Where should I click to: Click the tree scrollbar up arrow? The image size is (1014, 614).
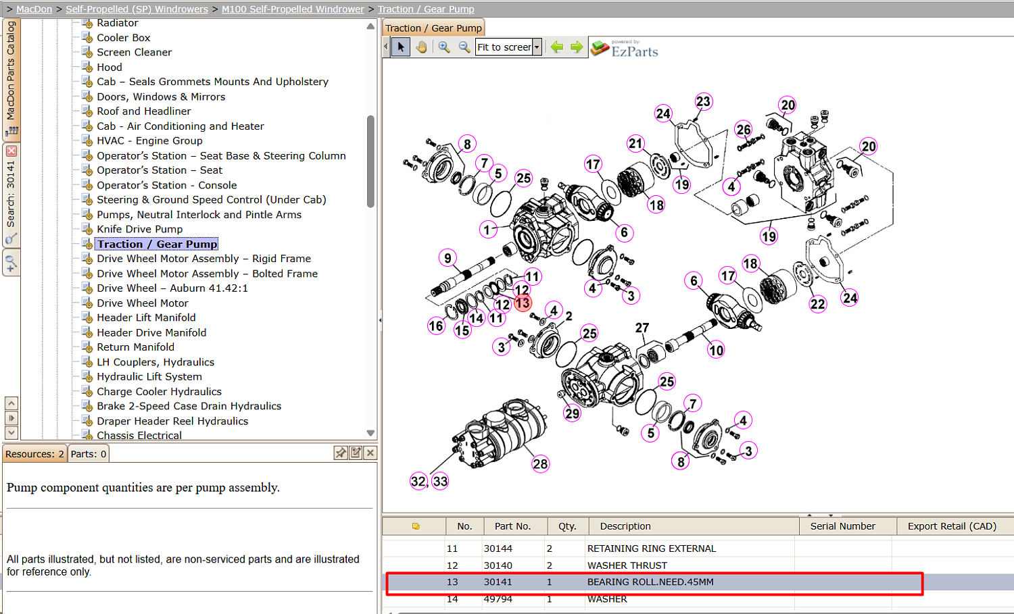pos(370,26)
